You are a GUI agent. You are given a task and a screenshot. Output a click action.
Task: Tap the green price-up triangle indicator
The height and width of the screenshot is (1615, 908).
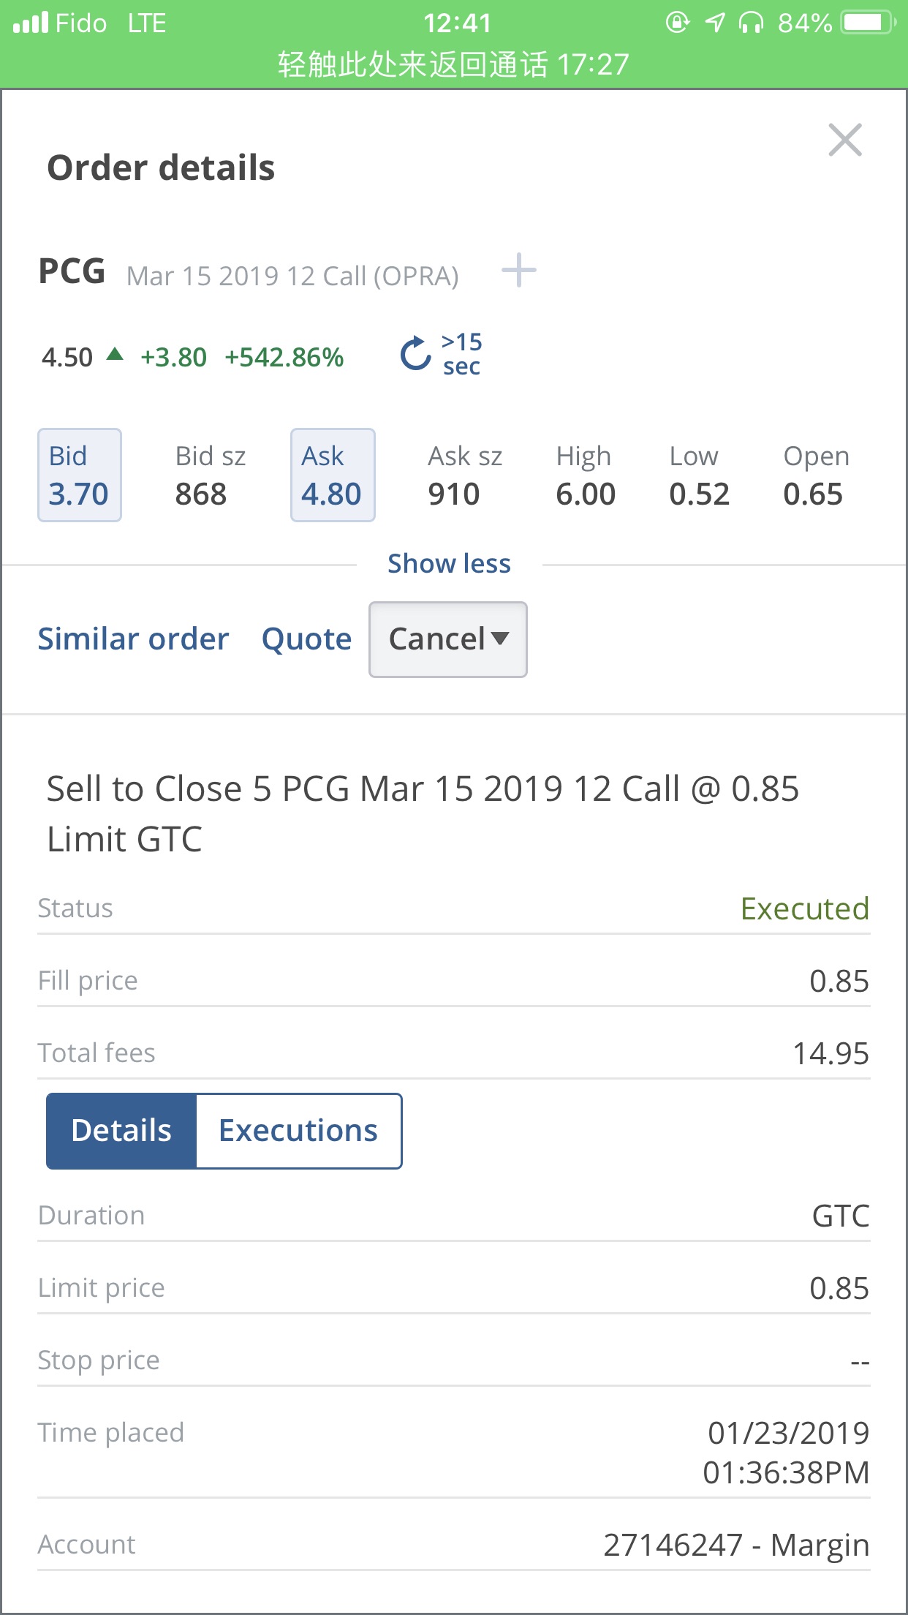tap(115, 355)
